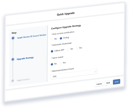Select No for Automatic Download
The height and width of the screenshot is (108, 129).
click(x=68, y=49)
